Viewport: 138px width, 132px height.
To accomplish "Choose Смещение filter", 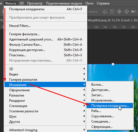I will pyautogui.click(x=110, y=121).
